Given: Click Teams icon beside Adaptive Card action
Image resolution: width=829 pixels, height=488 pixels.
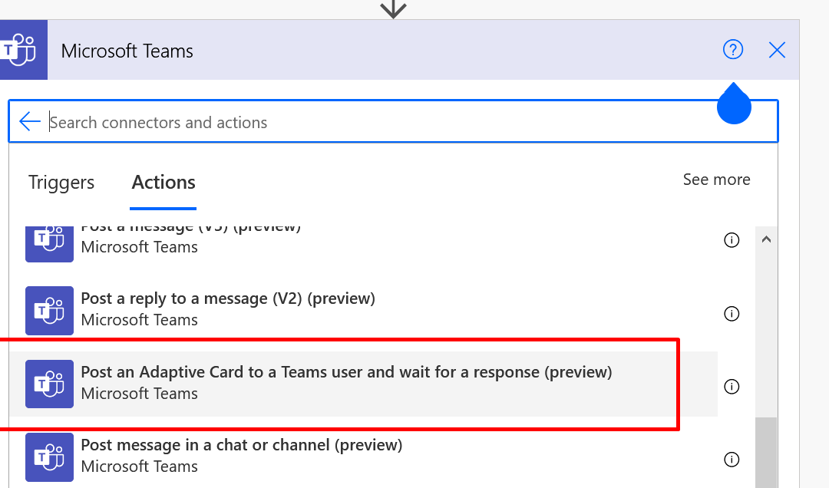Looking at the screenshot, I should click(x=50, y=384).
